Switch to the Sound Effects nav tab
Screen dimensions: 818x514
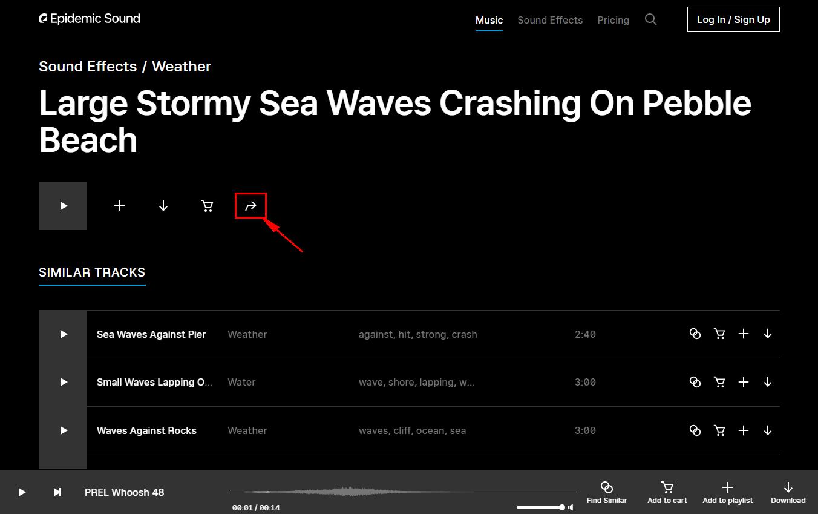[550, 20]
